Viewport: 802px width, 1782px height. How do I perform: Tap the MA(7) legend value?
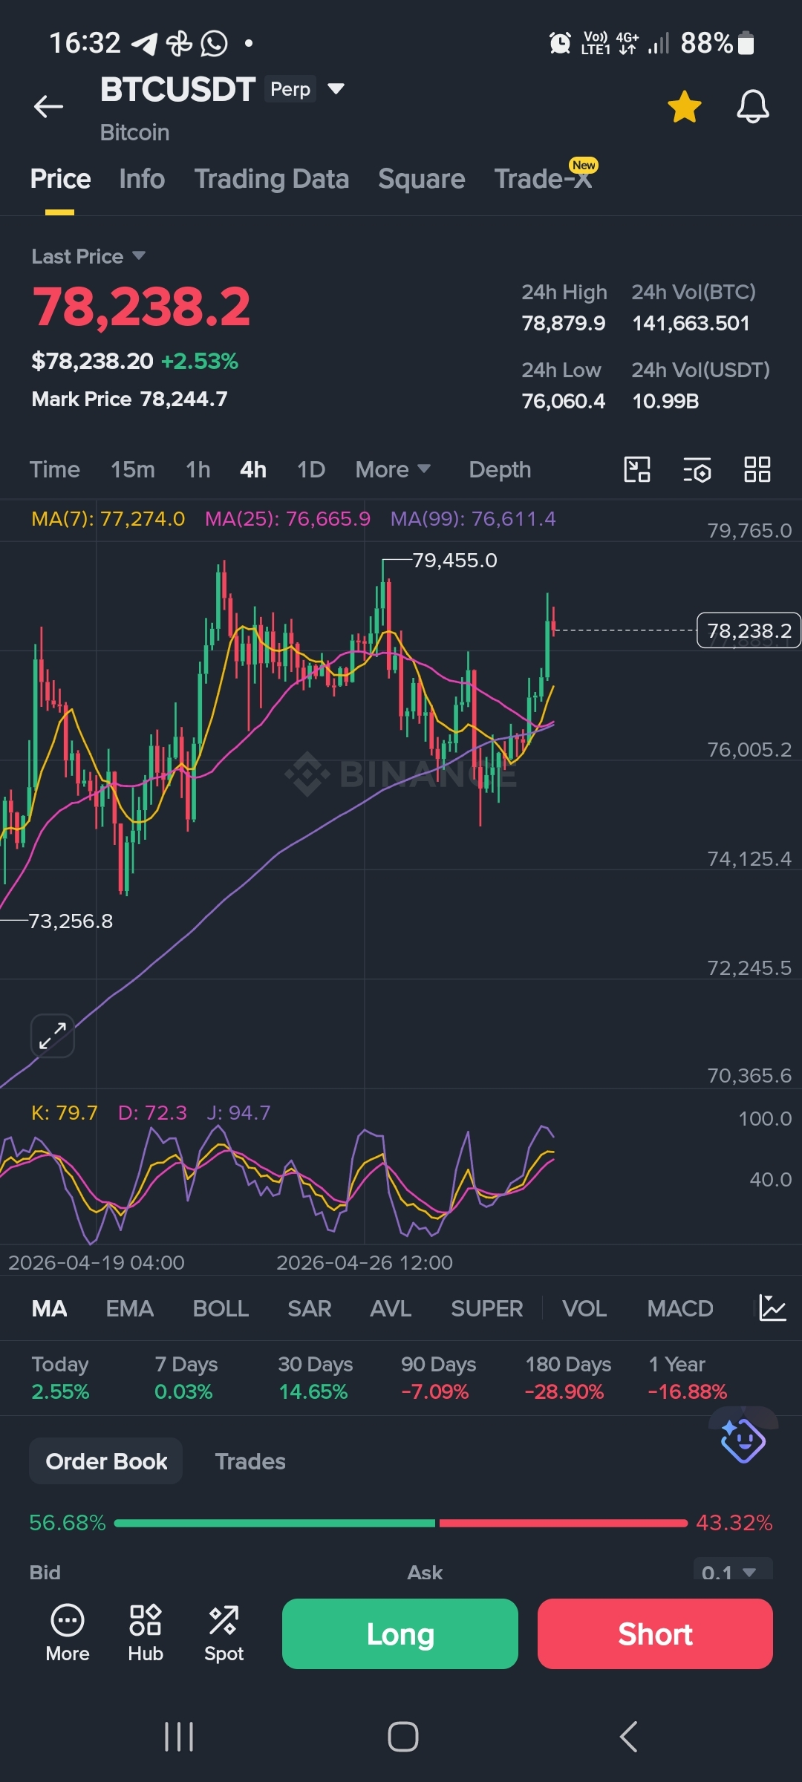(108, 518)
